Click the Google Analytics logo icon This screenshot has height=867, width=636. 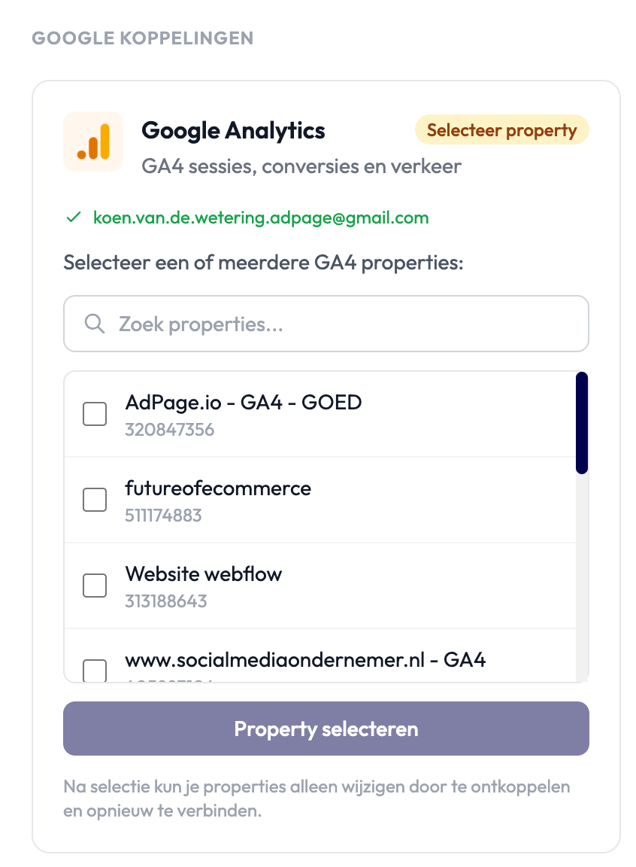tap(93, 141)
